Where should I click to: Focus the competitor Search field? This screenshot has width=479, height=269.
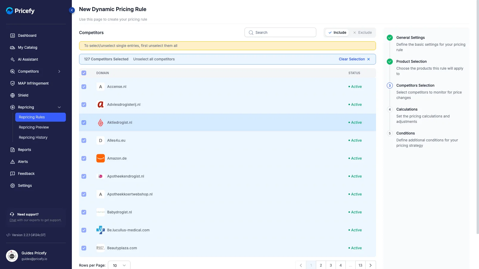[280, 33]
